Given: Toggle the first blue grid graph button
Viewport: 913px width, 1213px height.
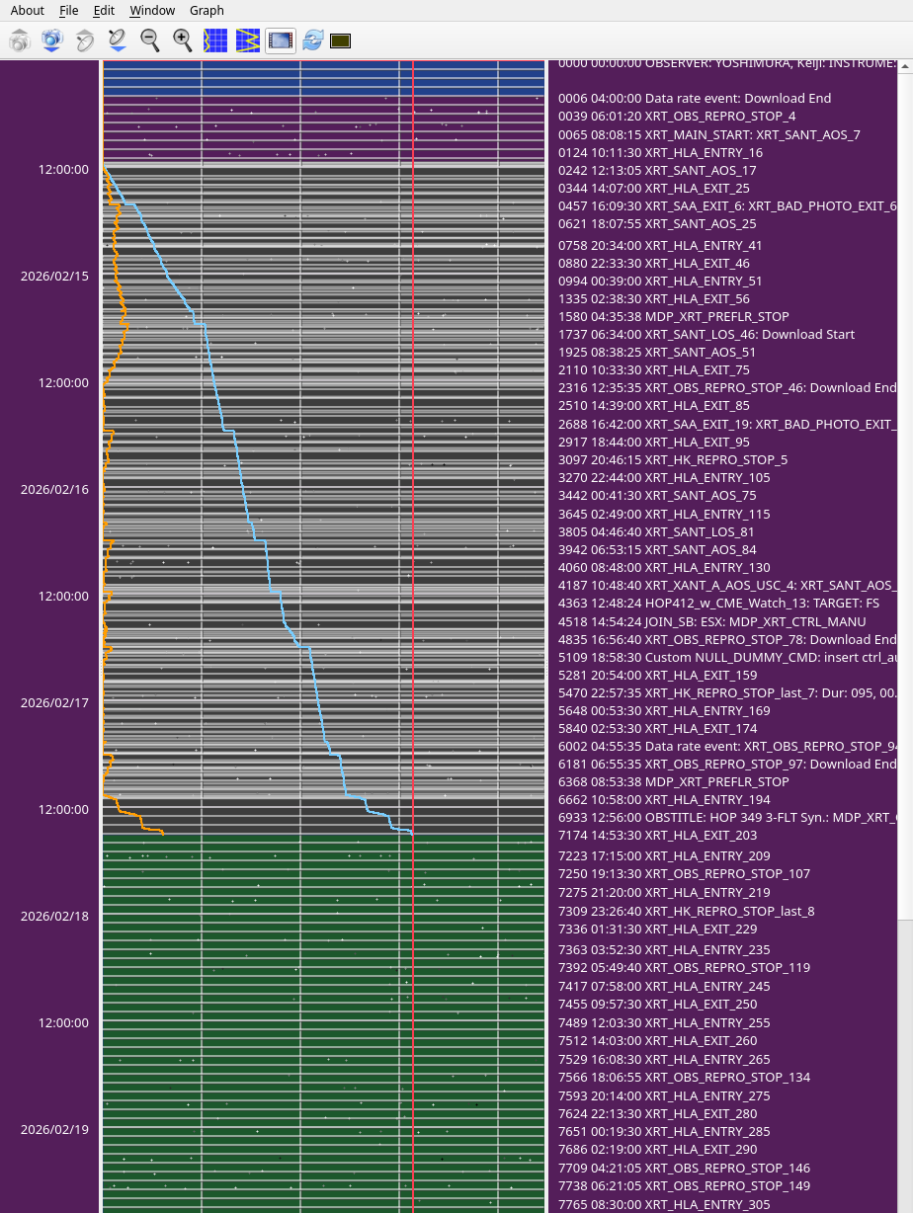Looking at the screenshot, I should coord(215,40).
